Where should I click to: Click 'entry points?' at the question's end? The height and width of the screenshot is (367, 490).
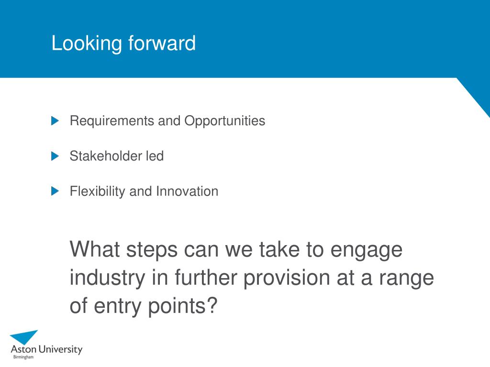[x=156, y=306]
